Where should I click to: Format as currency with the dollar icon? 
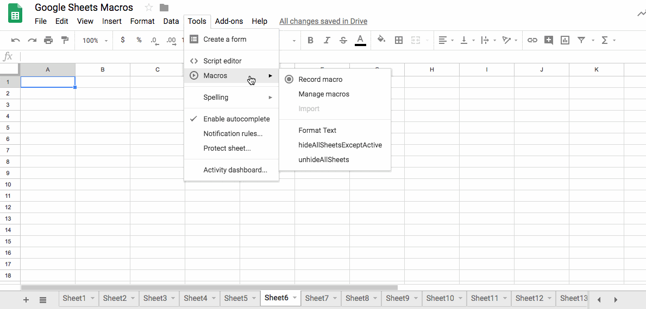click(122, 40)
